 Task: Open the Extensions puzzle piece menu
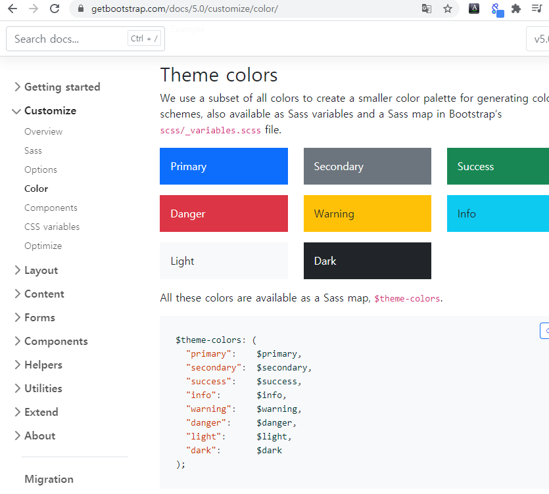point(516,9)
